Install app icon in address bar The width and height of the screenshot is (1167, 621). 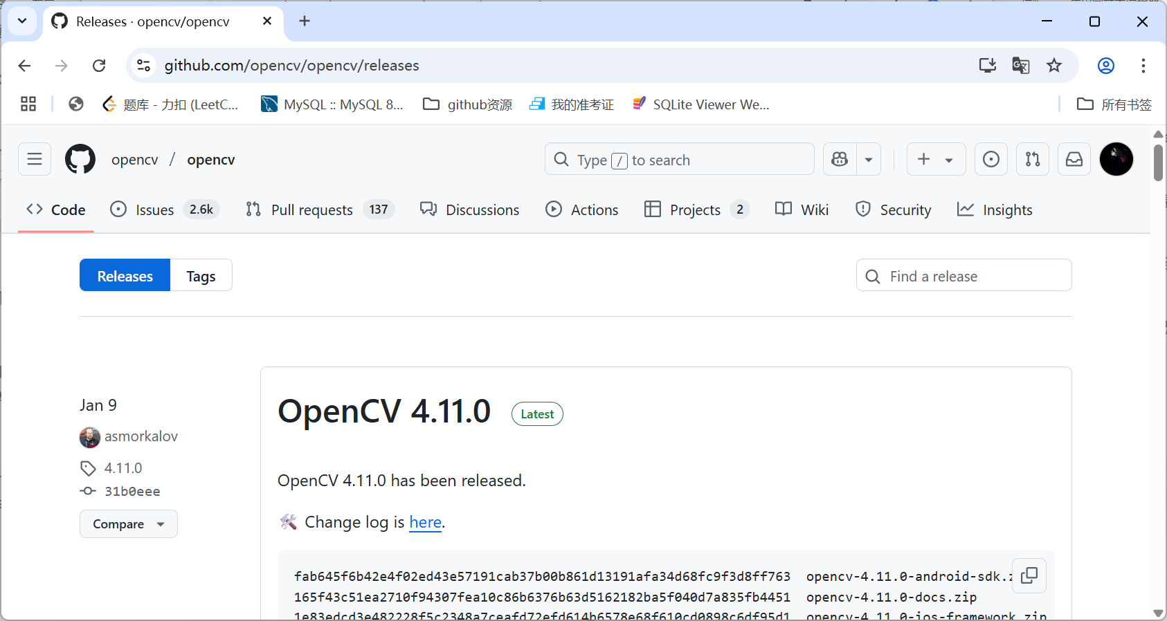[988, 66]
